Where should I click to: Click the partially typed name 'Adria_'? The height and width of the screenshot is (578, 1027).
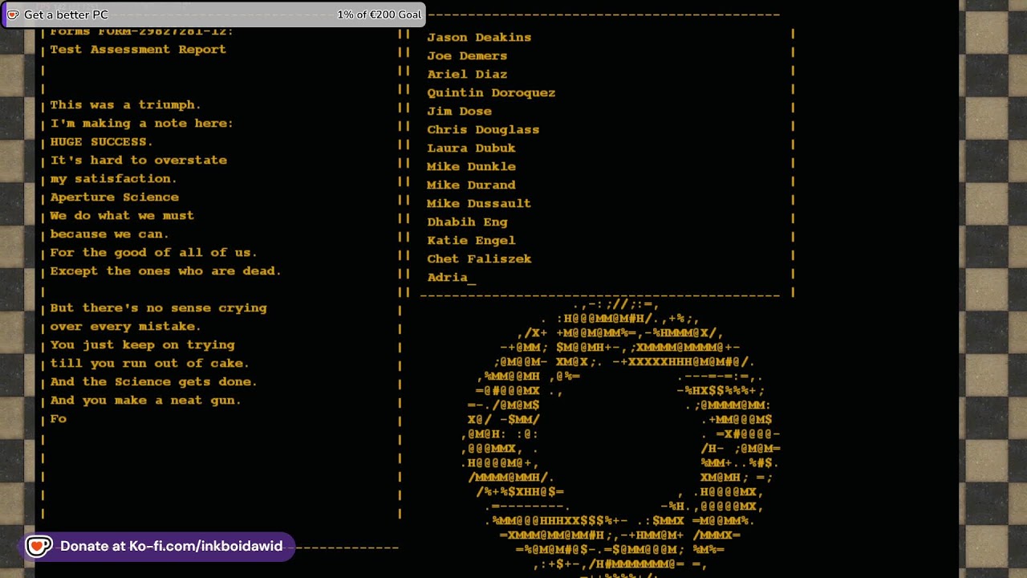click(451, 278)
